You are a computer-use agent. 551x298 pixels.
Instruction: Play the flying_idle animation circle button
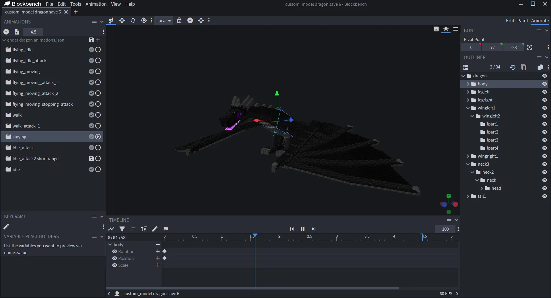coord(98,50)
